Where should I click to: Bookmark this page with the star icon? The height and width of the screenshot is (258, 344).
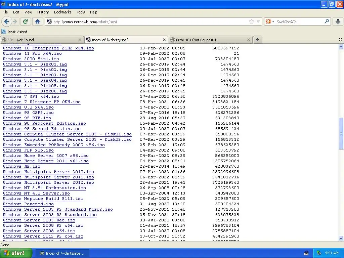(251, 21)
